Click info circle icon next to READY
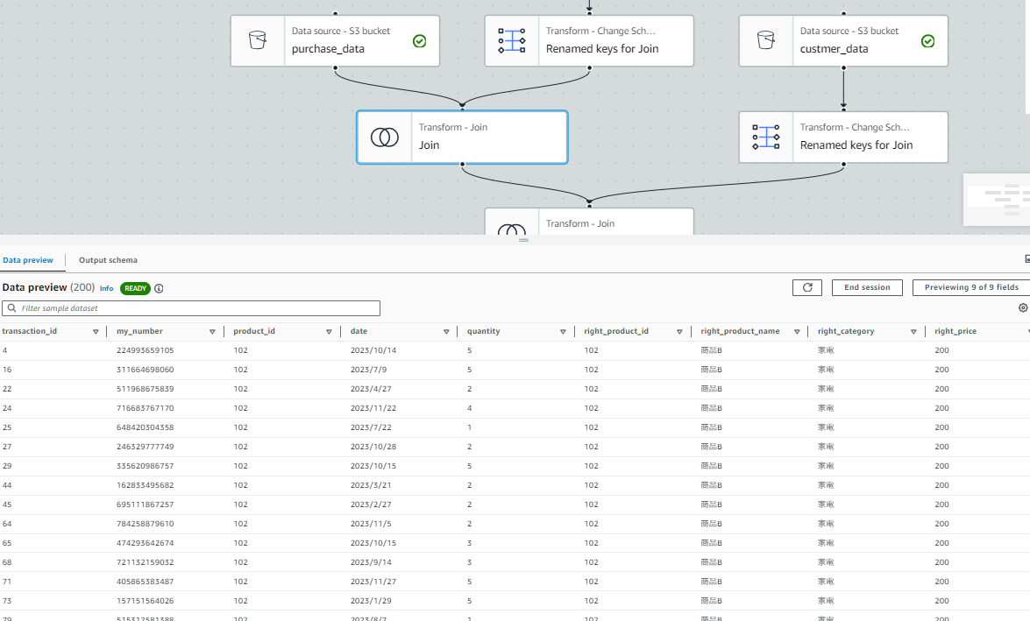1030x621 pixels. pos(159,288)
